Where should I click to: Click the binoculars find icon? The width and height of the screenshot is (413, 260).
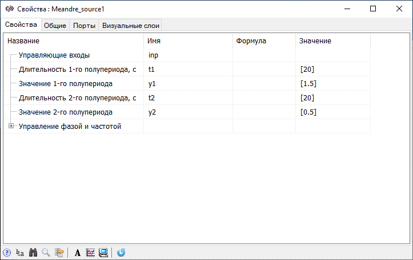point(33,253)
